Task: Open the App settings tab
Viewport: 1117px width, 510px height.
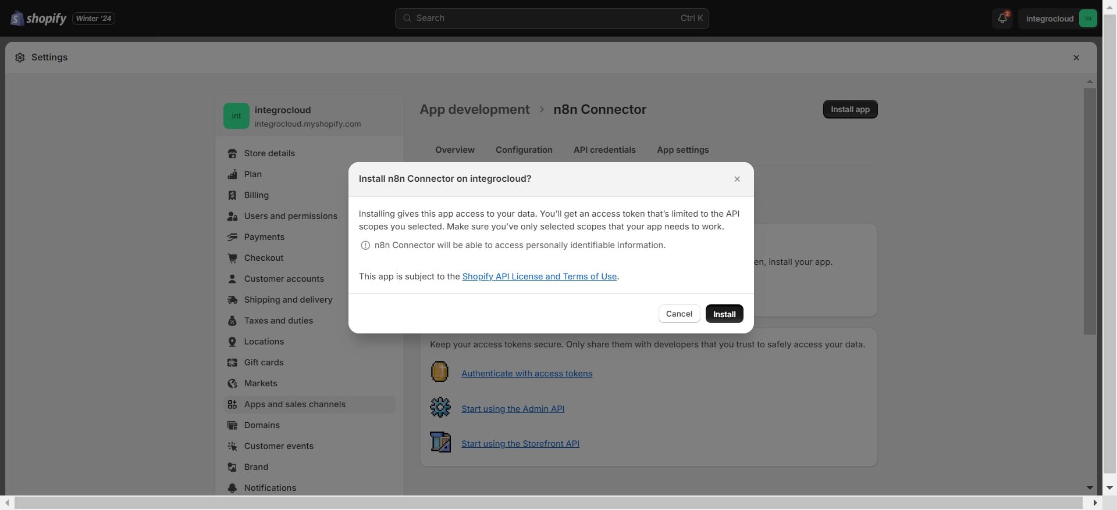Action: click(x=683, y=150)
